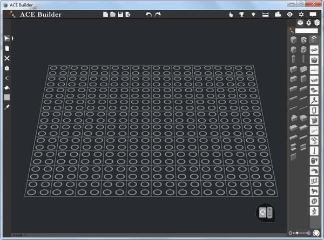Viewport: 324px width, 240px height.
Task: Pick the eyedropper color tool
Action: [x=7, y=107]
